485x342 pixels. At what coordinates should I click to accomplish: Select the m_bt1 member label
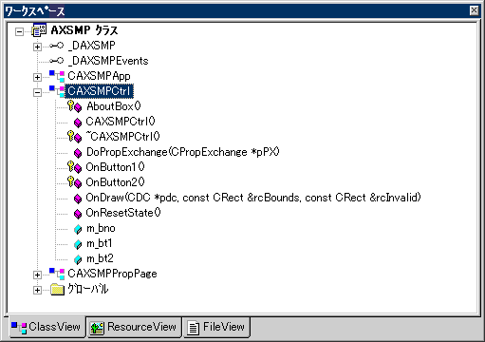point(100,243)
